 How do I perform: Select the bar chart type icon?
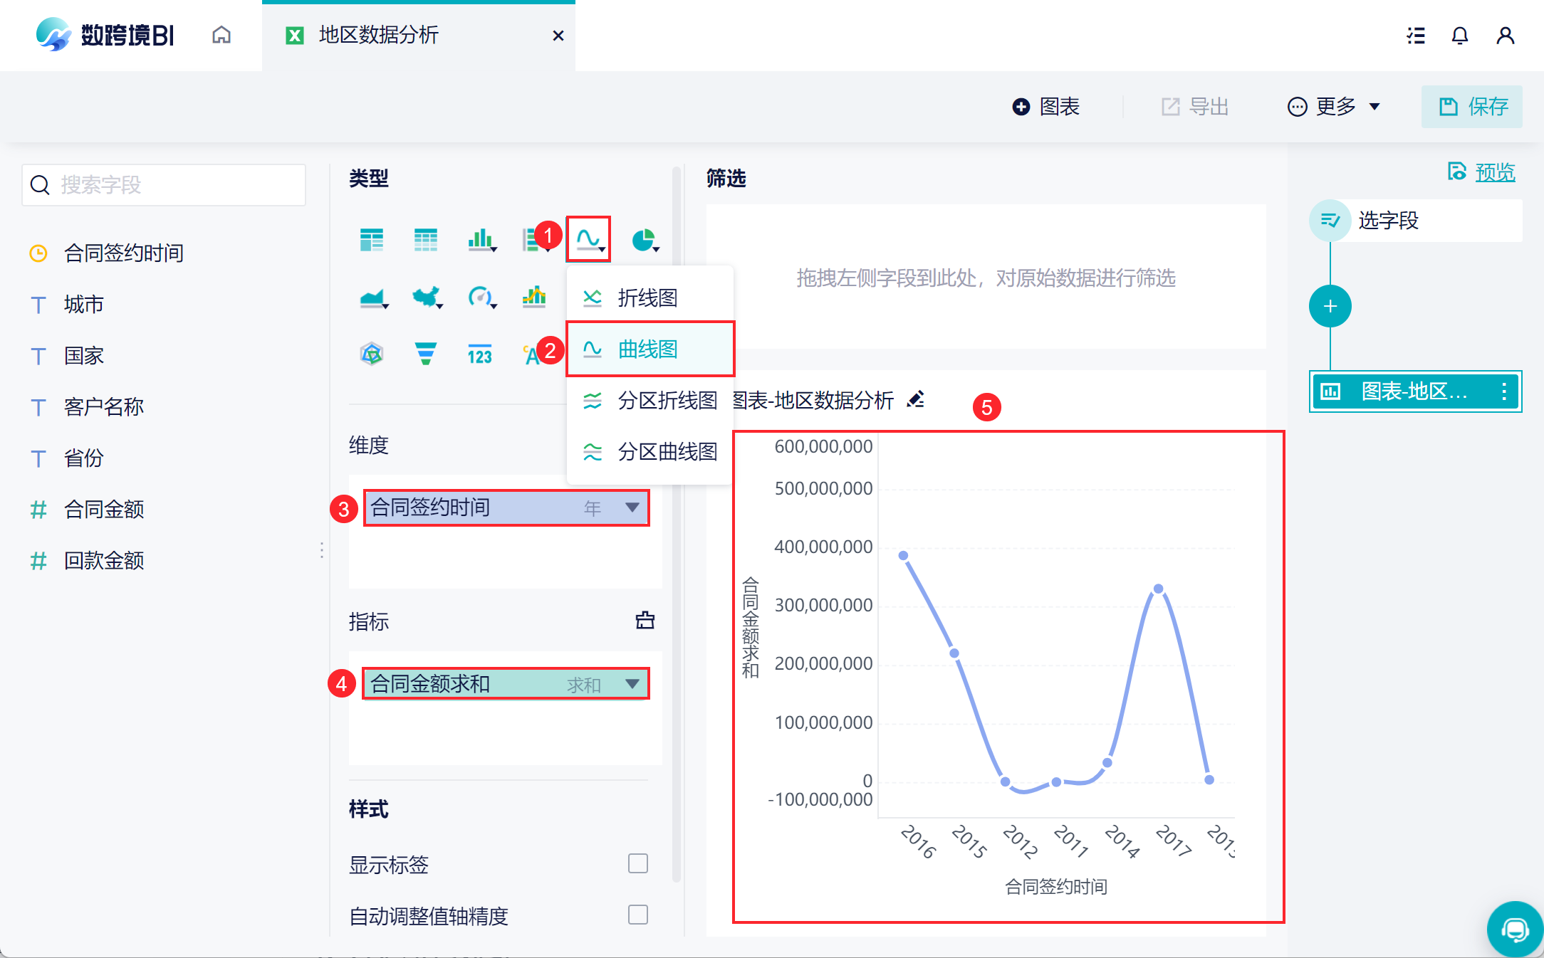pos(481,240)
